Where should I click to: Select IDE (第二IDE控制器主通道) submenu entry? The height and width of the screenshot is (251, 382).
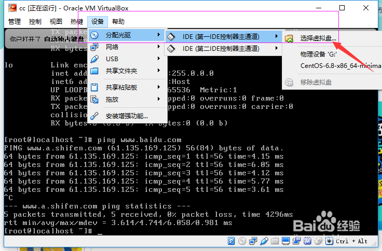point(223,48)
